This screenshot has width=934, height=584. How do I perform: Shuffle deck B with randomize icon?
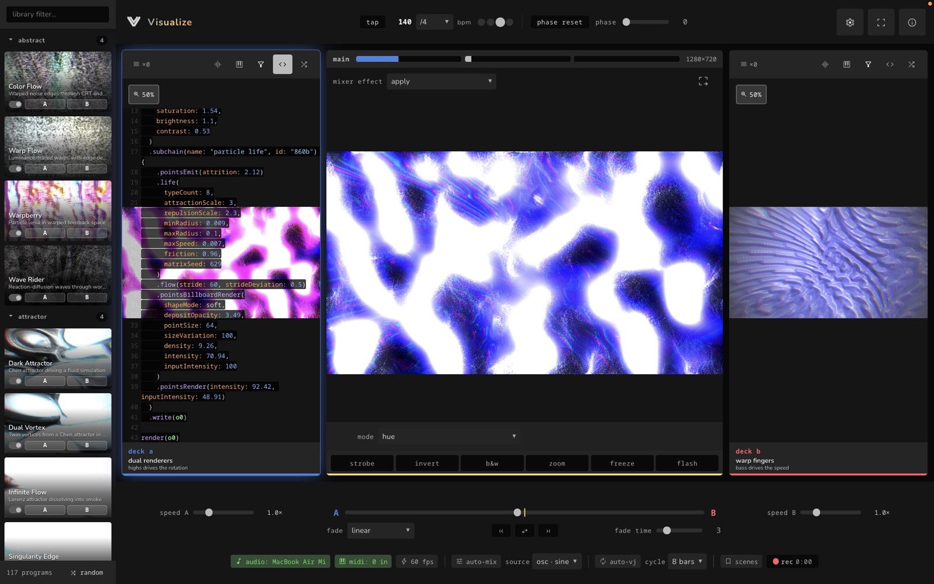[x=911, y=64]
